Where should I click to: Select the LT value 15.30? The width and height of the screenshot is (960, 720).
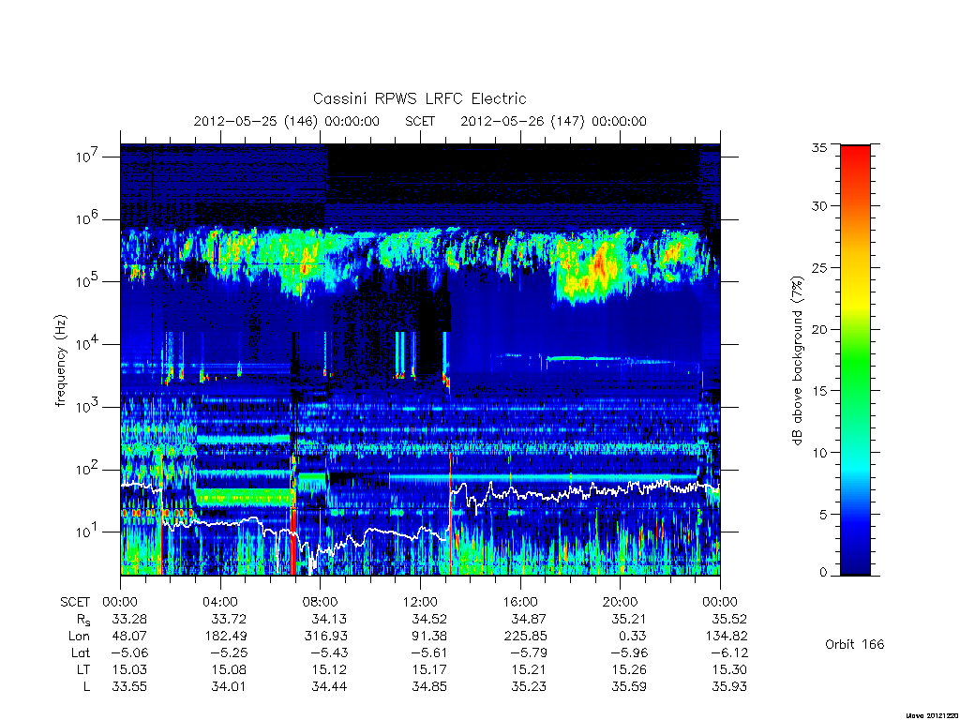pos(729,669)
